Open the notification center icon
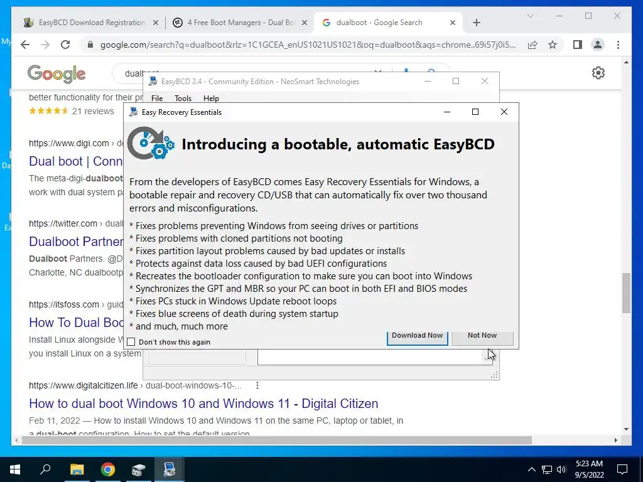 click(x=622, y=469)
